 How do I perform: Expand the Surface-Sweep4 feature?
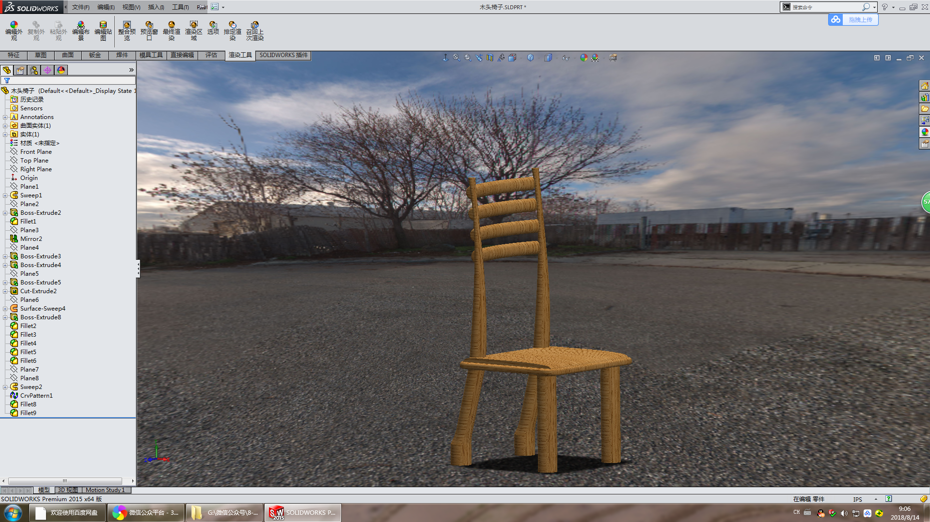pos(5,309)
